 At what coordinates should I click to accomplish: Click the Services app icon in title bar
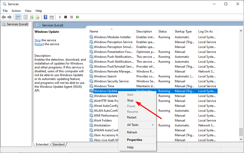[4, 4]
